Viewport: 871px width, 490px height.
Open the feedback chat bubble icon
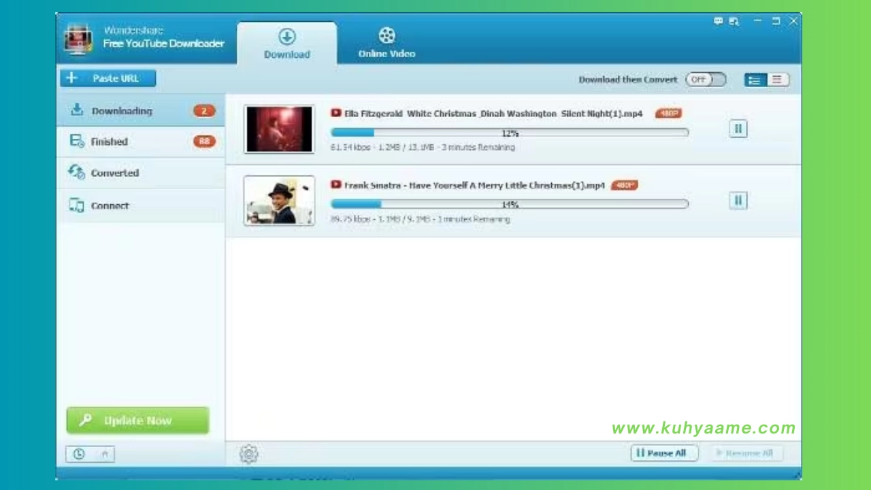coord(718,21)
